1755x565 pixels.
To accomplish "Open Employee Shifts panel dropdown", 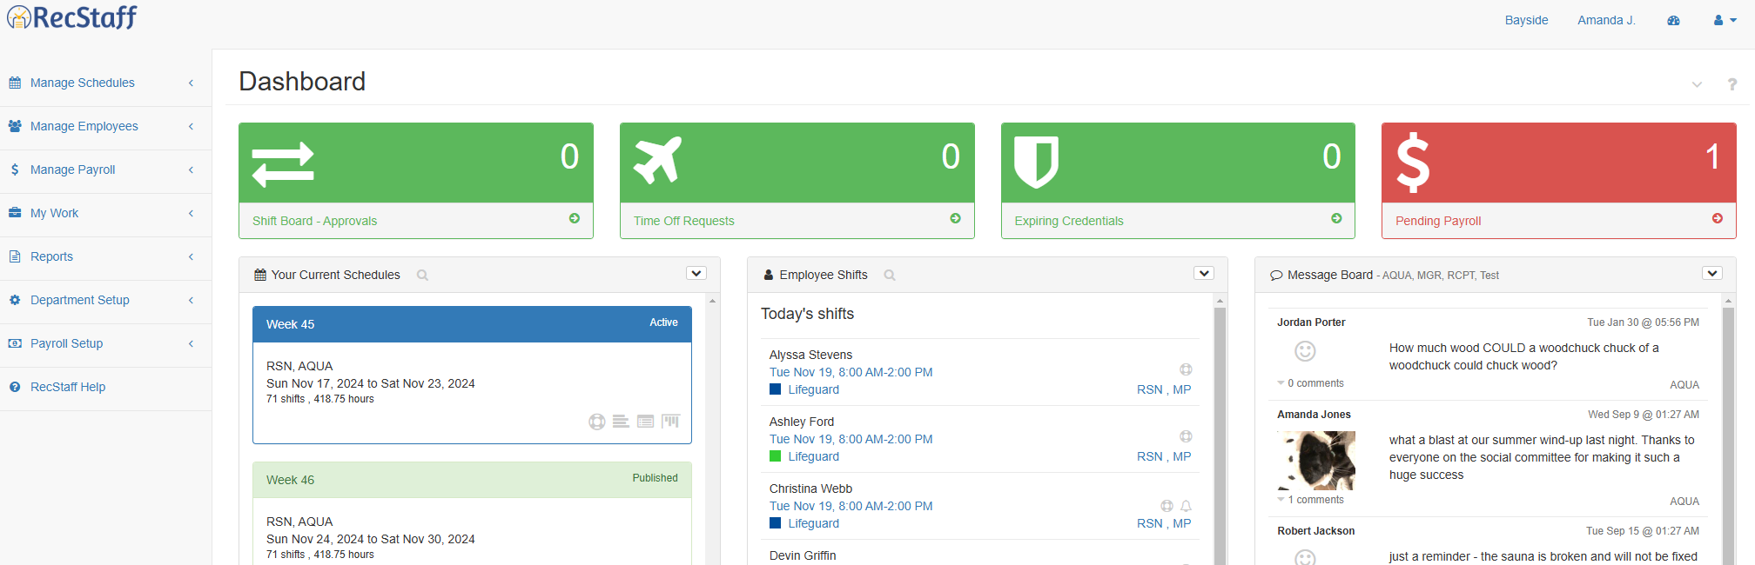I will (x=1204, y=273).
